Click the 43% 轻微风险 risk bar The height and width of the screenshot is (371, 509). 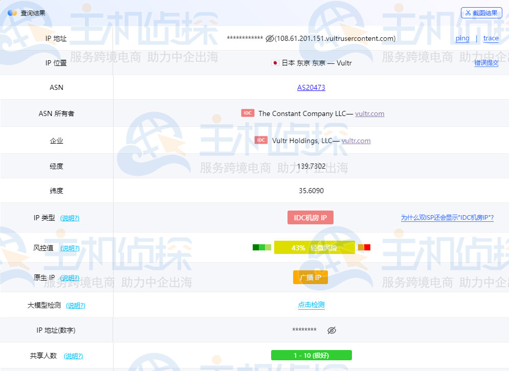pos(314,248)
